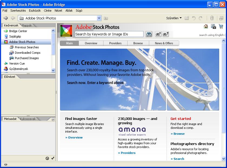Open the Nézet menu
Image resolution: width=227 pixels, height=168 pixels.
pos(58,11)
